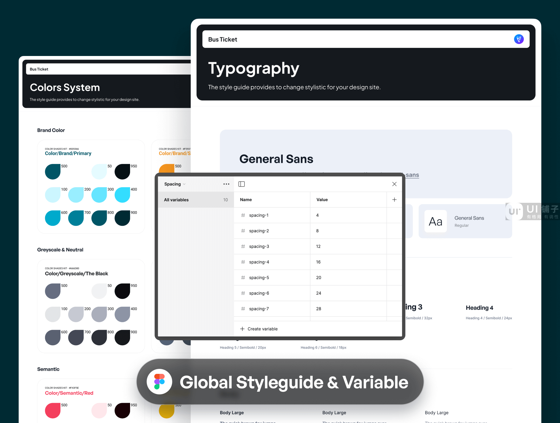Click the Heading 4 sample text
This screenshot has height=423, width=560.
click(479, 308)
